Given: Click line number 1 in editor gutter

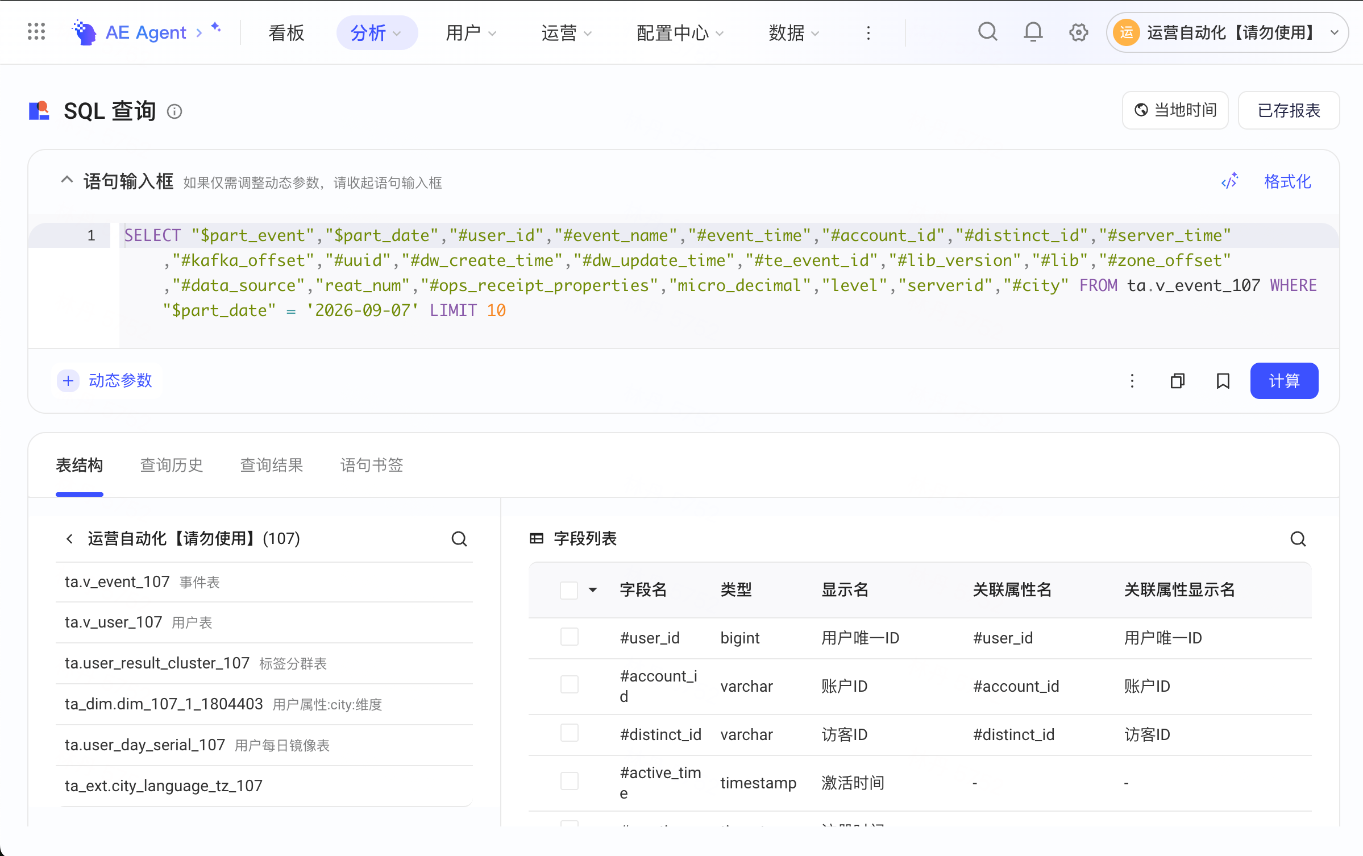Looking at the screenshot, I should (91, 235).
